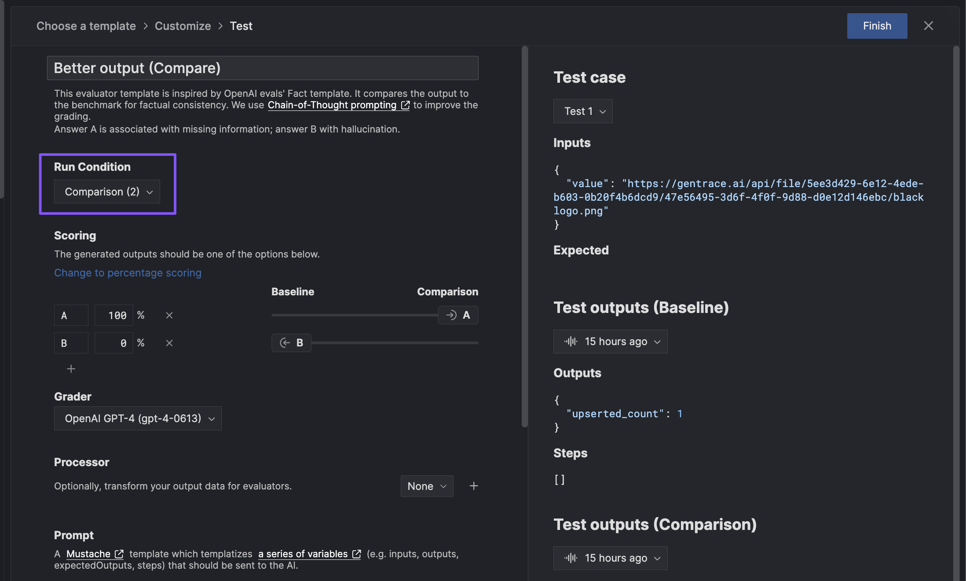Screen dimensions: 966x581
Task: Open the Test 1 test case dropdown
Action: pos(583,111)
